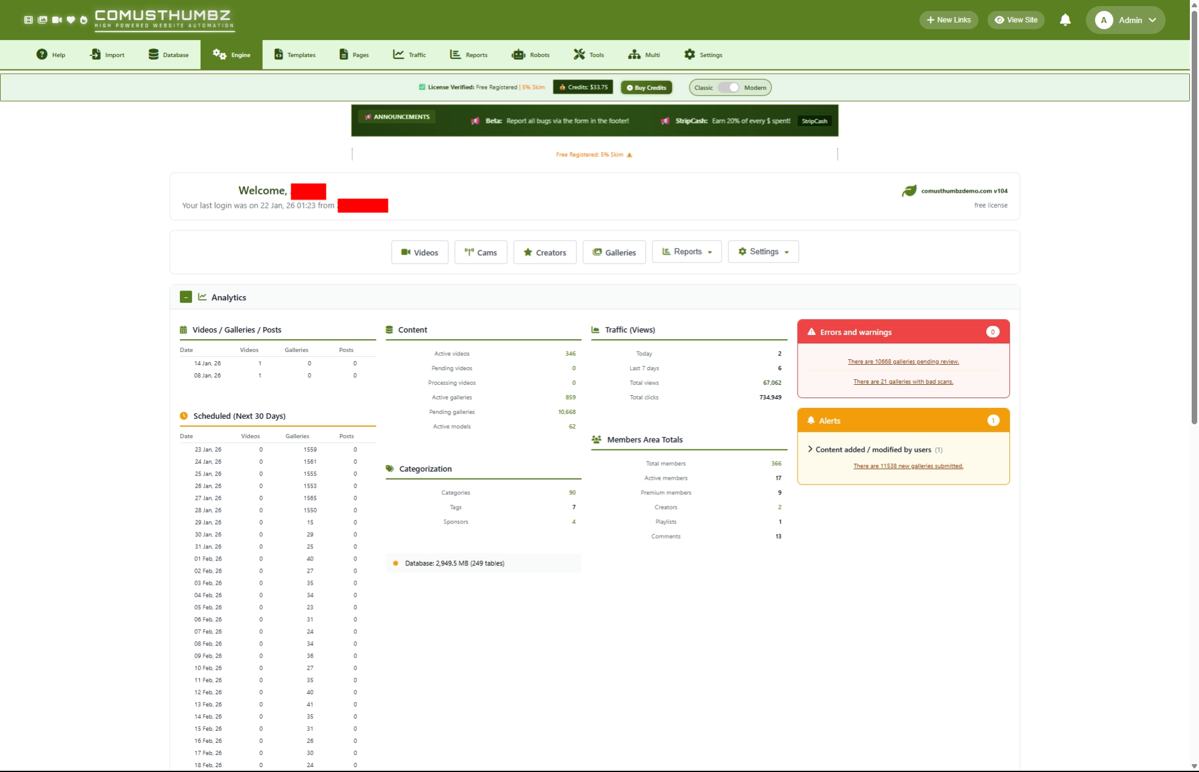This screenshot has width=1199, height=772.
Task: Click the notification bell icon
Action: [1065, 19]
